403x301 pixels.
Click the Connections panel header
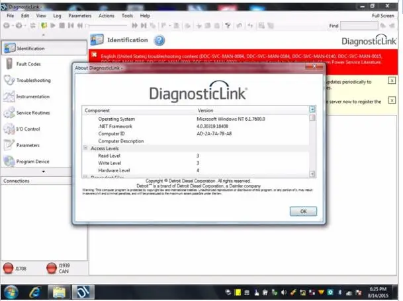tap(36, 181)
